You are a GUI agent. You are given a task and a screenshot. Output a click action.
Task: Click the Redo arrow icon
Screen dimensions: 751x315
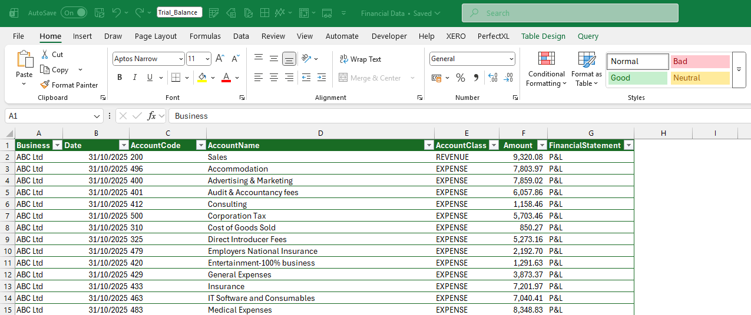[x=139, y=12]
